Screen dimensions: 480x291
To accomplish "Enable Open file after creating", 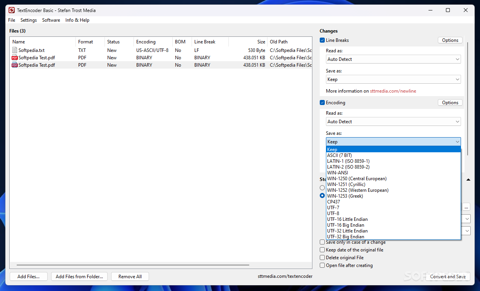I will [x=322, y=265].
